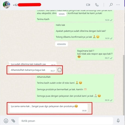The image size is (125, 125).
Task: Click the 'Ketik pesan' message input field
Action: 66,121
